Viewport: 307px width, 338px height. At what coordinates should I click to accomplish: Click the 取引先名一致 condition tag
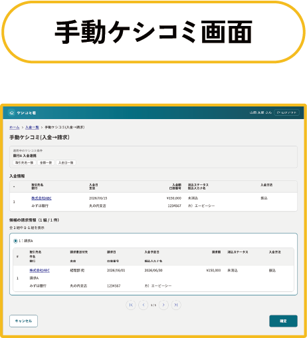coord(25,162)
